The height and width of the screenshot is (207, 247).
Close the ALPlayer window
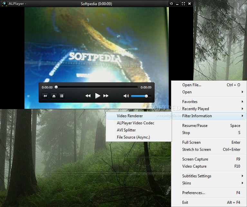click(189, 4)
